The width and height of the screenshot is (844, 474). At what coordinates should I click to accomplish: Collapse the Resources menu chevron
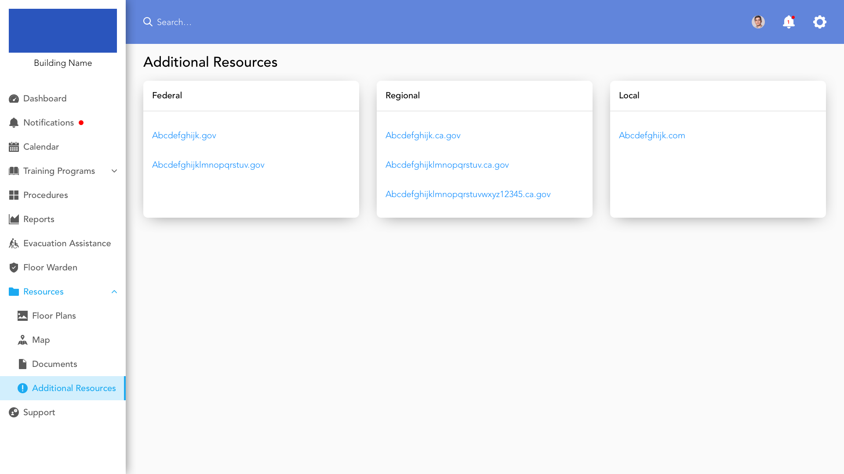[114, 292]
